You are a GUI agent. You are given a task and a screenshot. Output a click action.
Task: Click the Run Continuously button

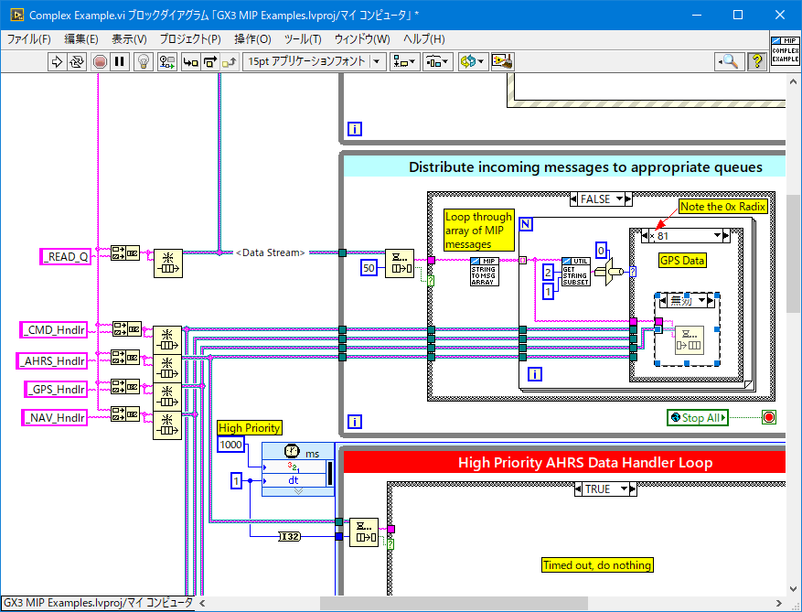coord(77,62)
